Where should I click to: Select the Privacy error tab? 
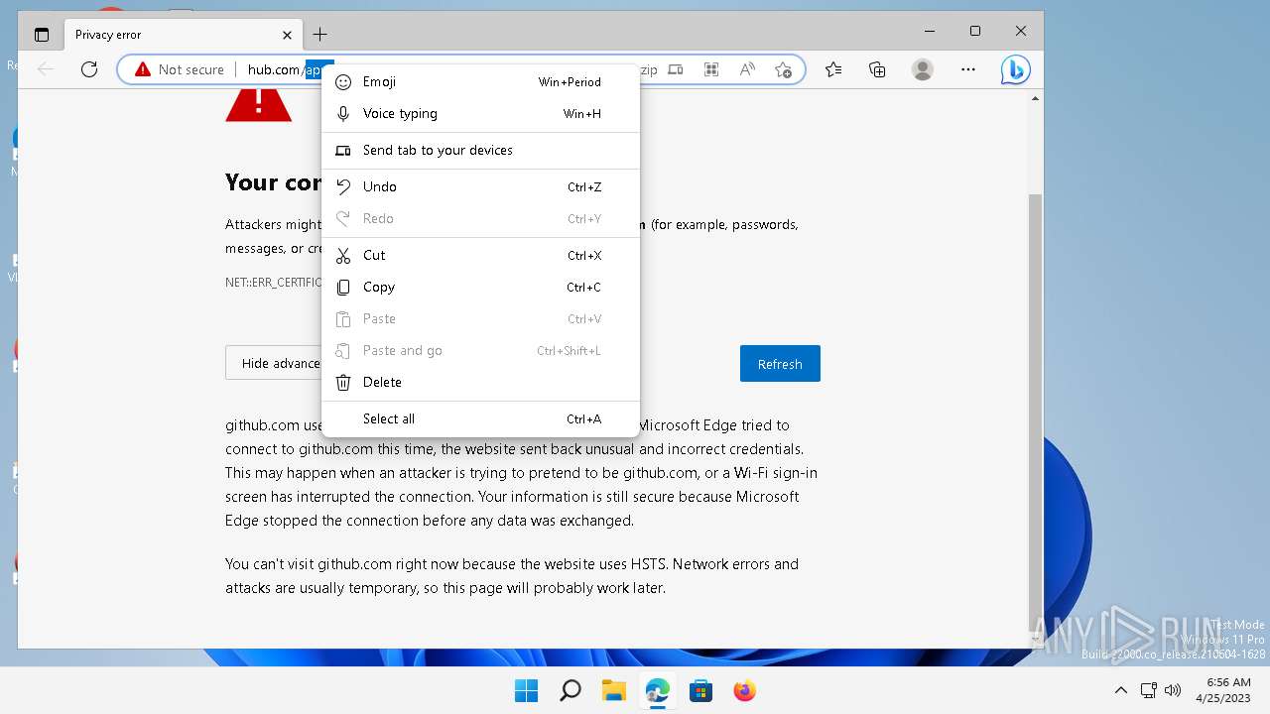pos(182,35)
